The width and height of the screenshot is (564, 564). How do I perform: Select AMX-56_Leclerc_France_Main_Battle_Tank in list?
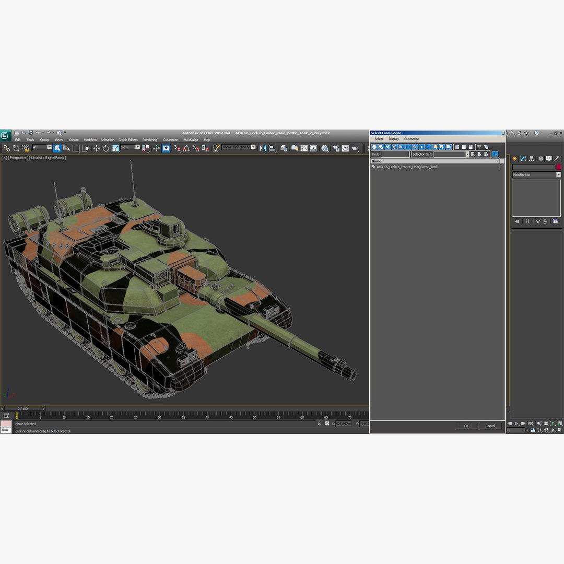click(x=407, y=167)
